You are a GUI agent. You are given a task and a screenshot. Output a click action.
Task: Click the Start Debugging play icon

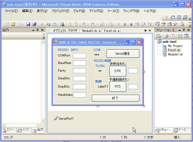tap(119, 24)
